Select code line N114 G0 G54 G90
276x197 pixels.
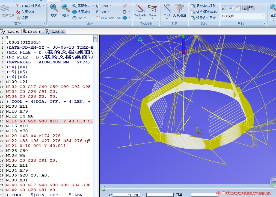point(49,121)
